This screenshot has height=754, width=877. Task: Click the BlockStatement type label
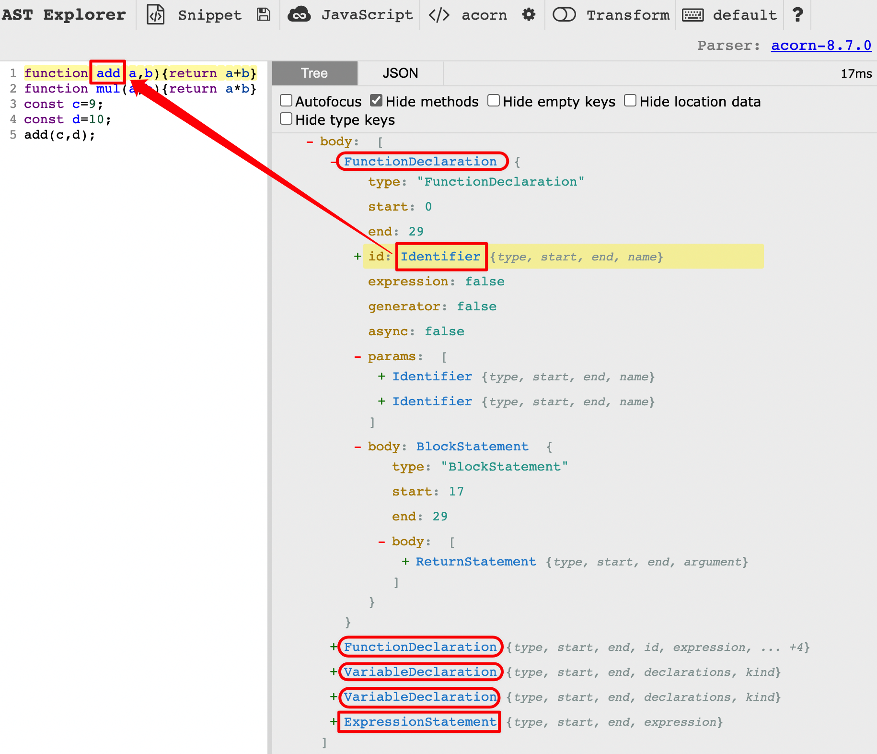(472, 447)
